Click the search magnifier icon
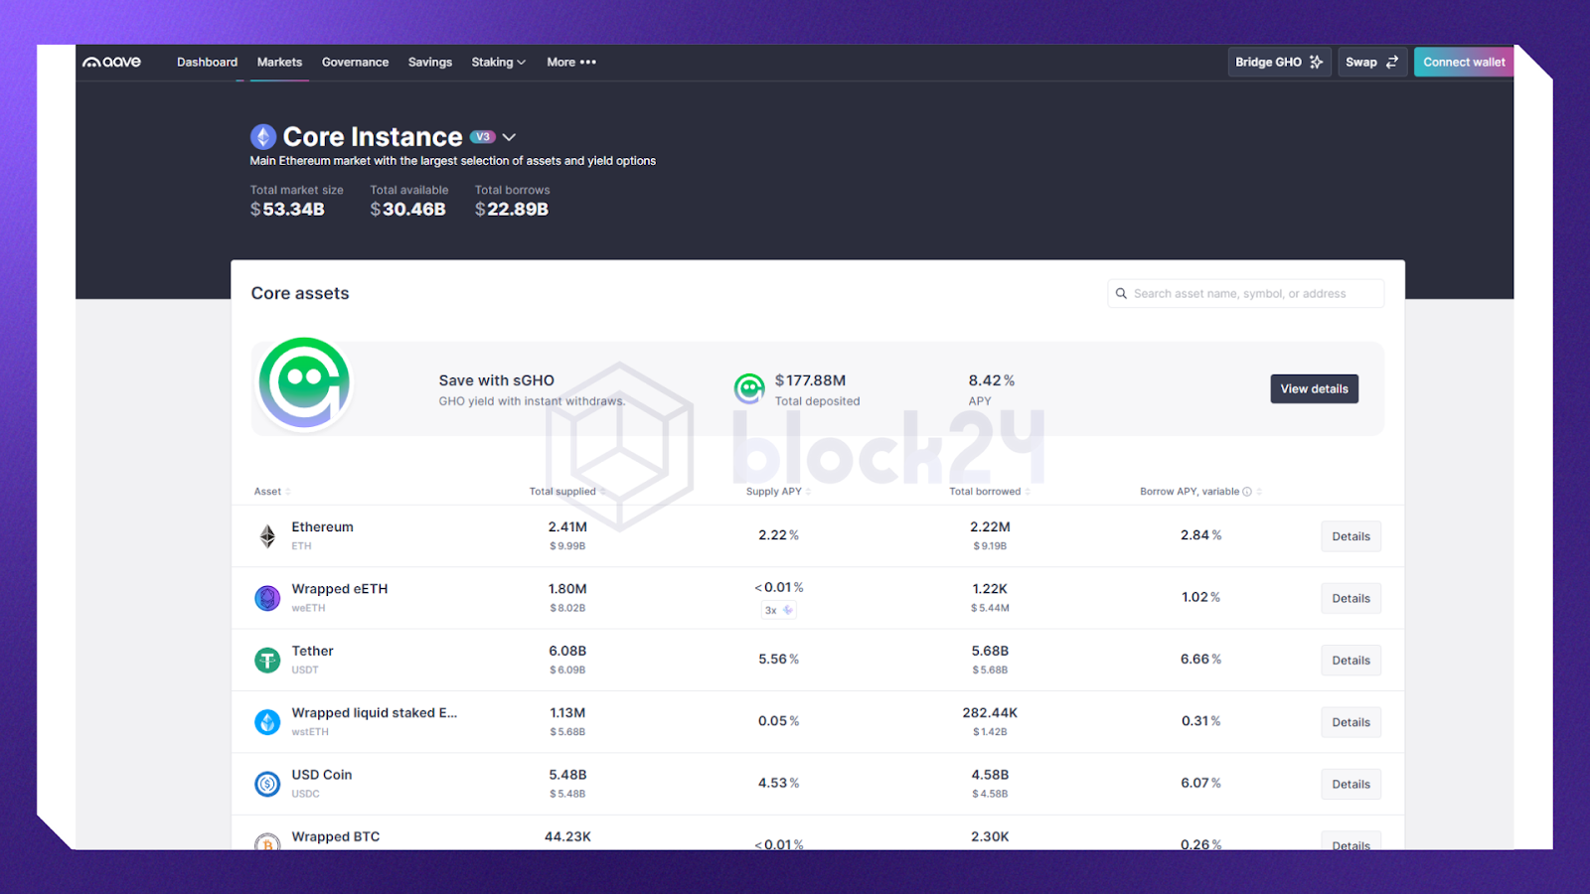 click(1121, 293)
